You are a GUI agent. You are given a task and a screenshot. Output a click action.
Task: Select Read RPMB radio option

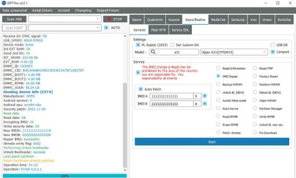218,116
